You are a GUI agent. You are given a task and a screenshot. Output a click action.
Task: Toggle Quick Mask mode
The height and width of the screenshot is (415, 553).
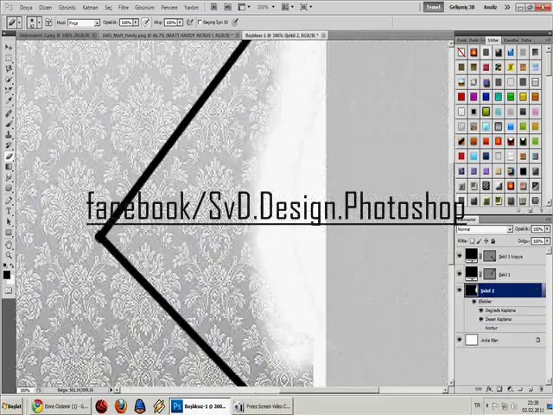point(9,290)
